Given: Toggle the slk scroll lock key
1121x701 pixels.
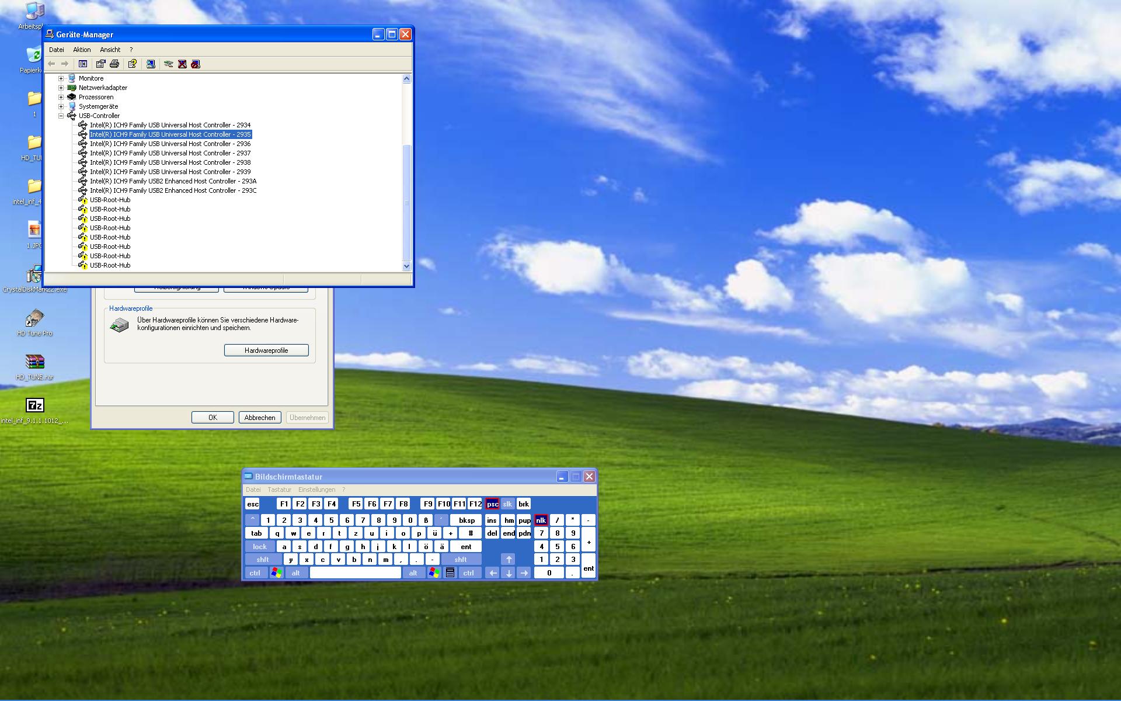Looking at the screenshot, I should (x=507, y=504).
